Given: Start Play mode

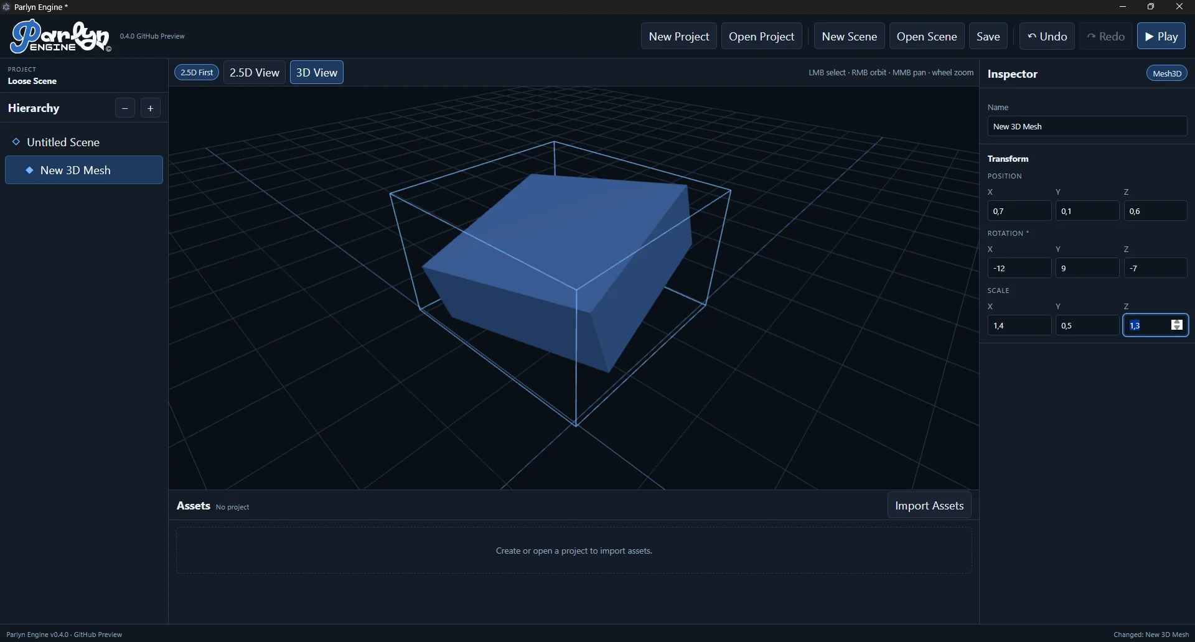Looking at the screenshot, I should (1161, 36).
